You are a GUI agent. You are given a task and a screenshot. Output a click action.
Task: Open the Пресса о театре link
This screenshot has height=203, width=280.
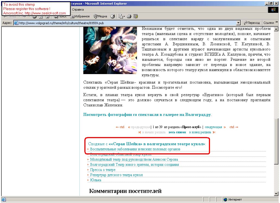tap(103, 170)
